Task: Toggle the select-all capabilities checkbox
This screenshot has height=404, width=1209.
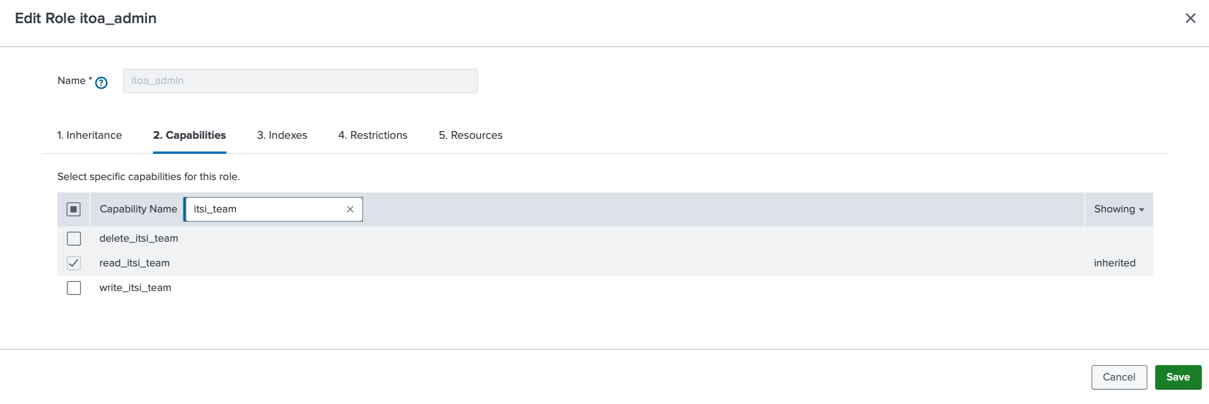Action: pyautogui.click(x=74, y=209)
